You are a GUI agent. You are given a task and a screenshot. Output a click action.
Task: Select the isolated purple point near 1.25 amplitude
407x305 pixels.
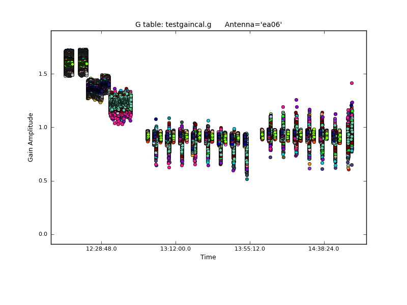click(296, 100)
